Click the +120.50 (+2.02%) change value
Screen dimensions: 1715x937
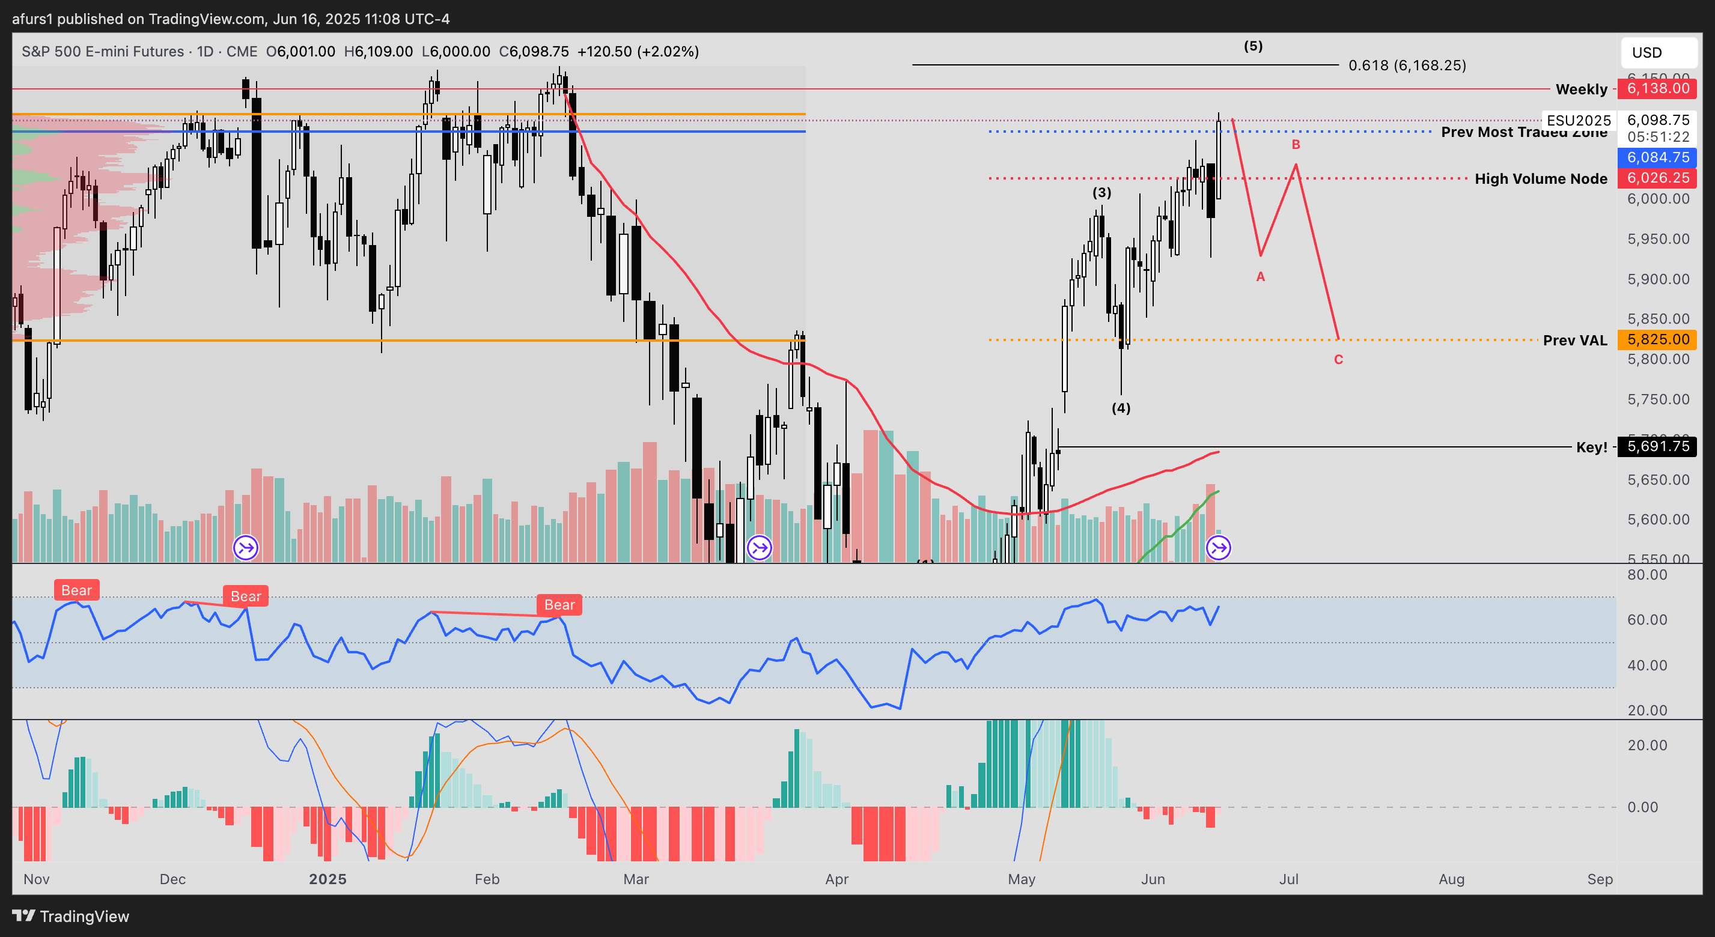pyautogui.click(x=638, y=52)
